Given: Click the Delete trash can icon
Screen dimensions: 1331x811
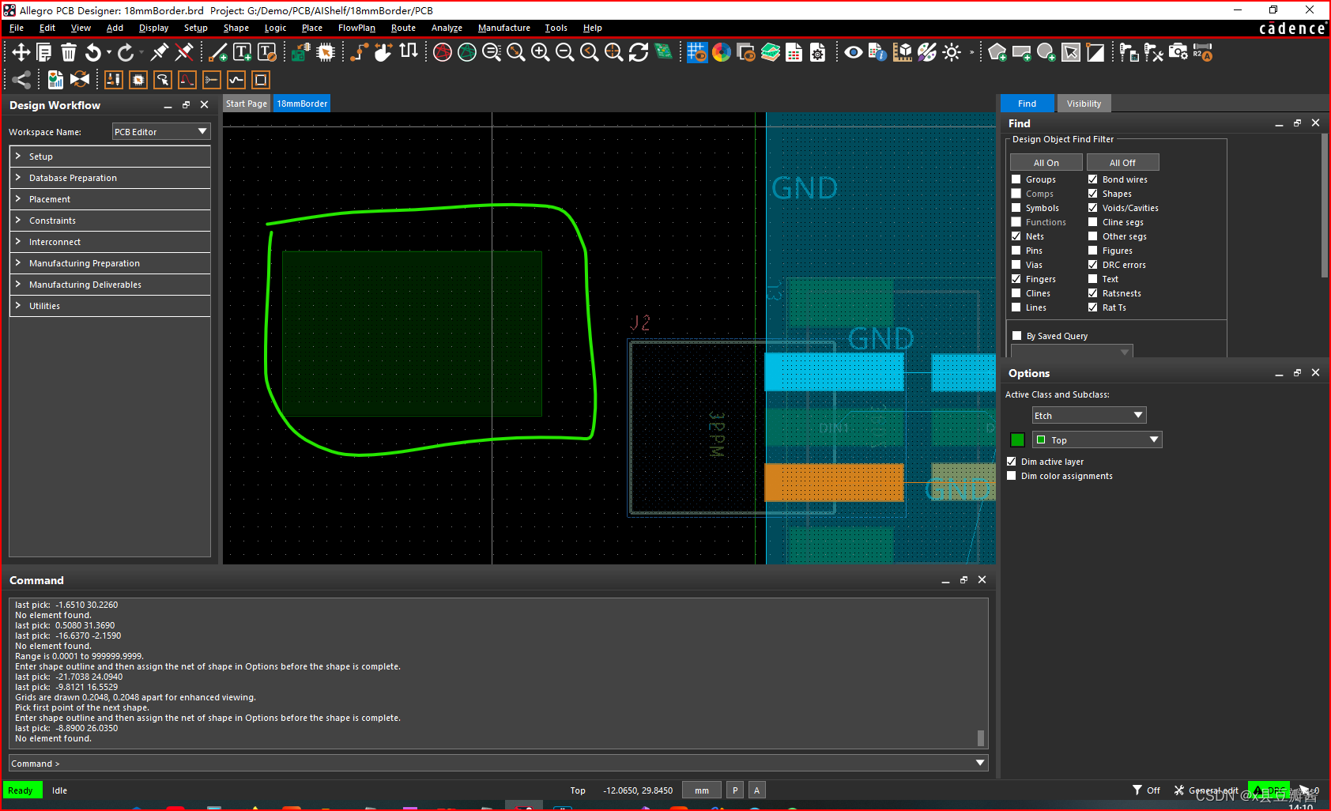Looking at the screenshot, I should pos(69,52).
